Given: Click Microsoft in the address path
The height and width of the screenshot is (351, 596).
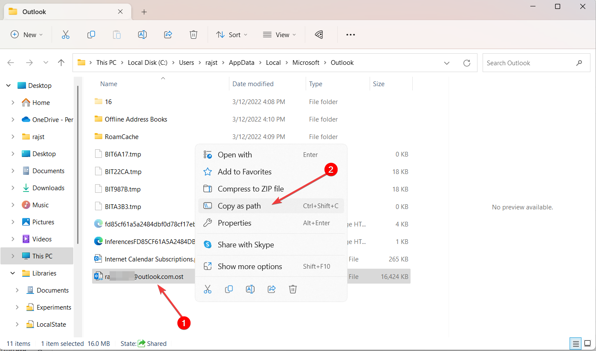Looking at the screenshot, I should pyautogui.click(x=306, y=63).
